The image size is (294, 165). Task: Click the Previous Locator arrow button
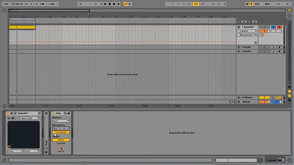coord(238,22)
